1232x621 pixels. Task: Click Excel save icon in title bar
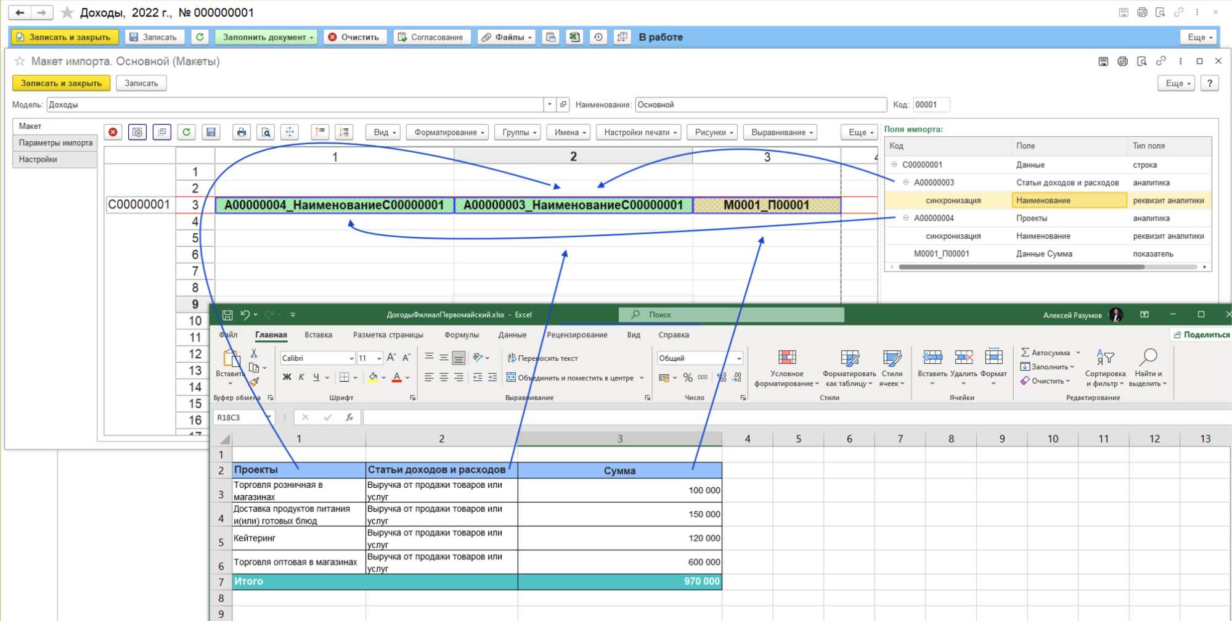click(227, 315)
